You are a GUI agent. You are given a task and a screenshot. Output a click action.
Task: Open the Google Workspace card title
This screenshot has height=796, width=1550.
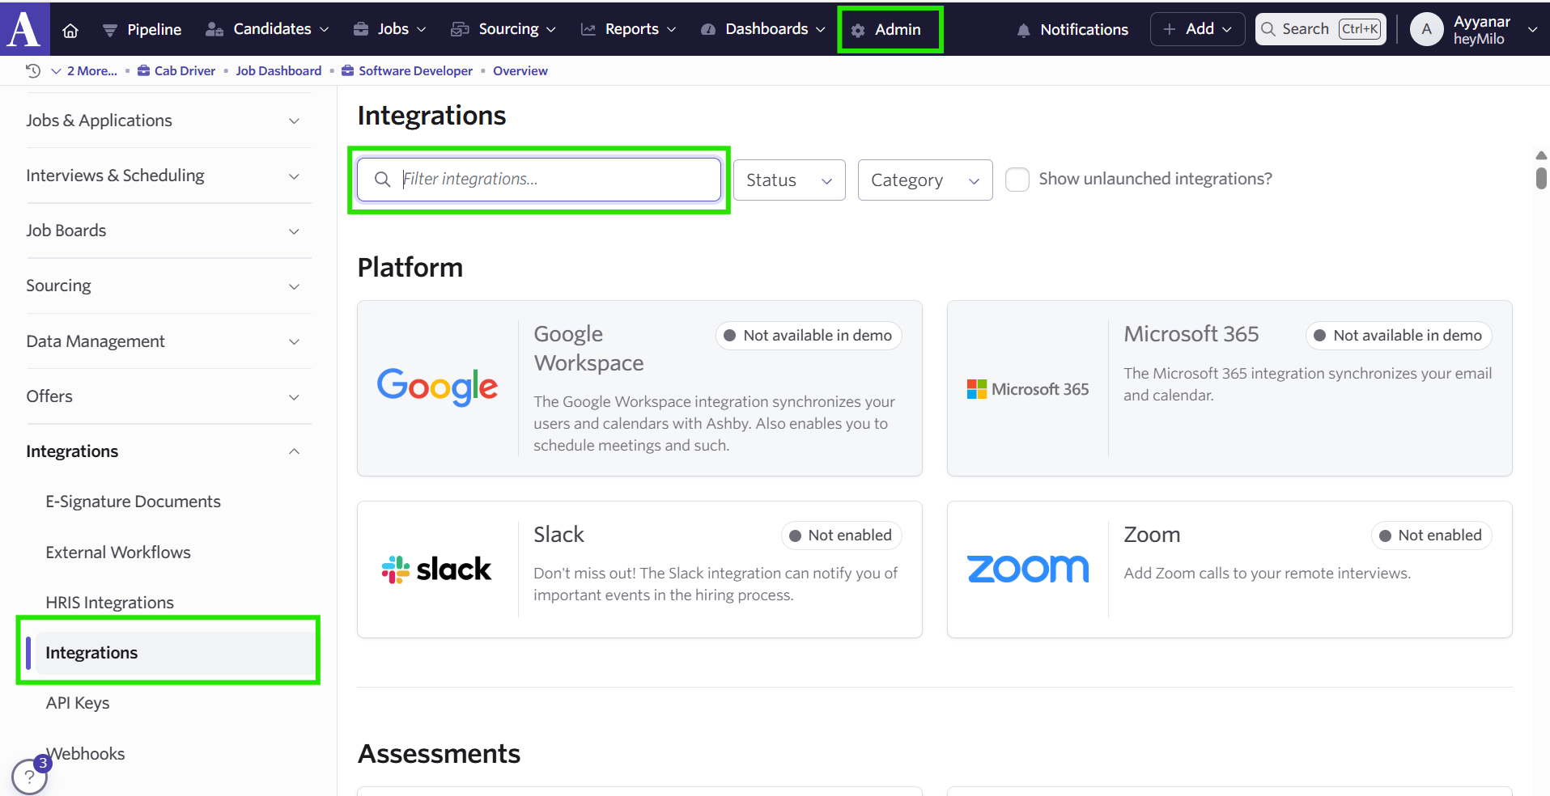click(588, 349)
